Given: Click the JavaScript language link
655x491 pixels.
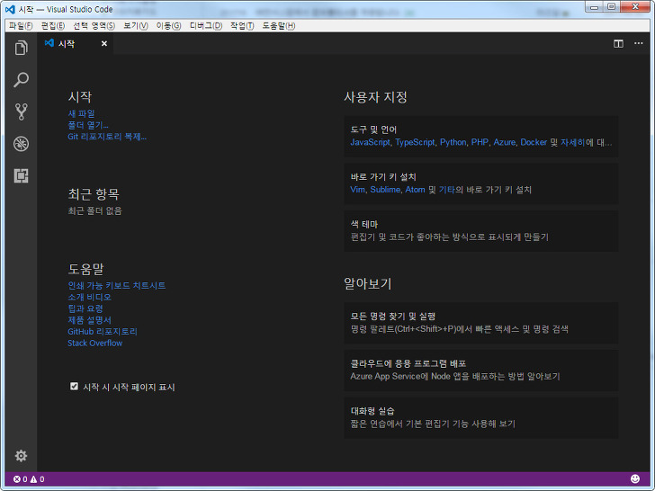Looking at the screenshot, I should [370, 142].
